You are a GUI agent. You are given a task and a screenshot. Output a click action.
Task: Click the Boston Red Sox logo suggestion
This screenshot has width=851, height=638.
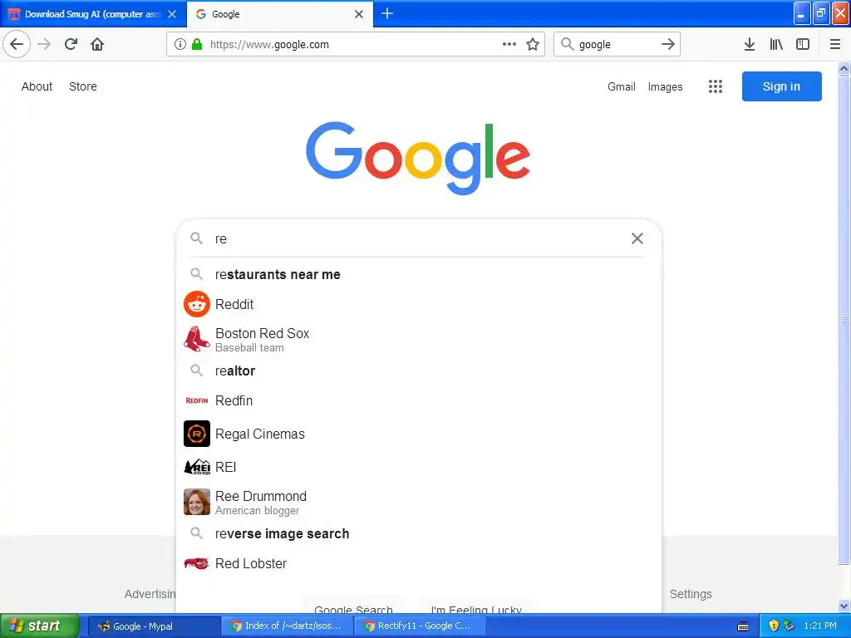(197, 339)
